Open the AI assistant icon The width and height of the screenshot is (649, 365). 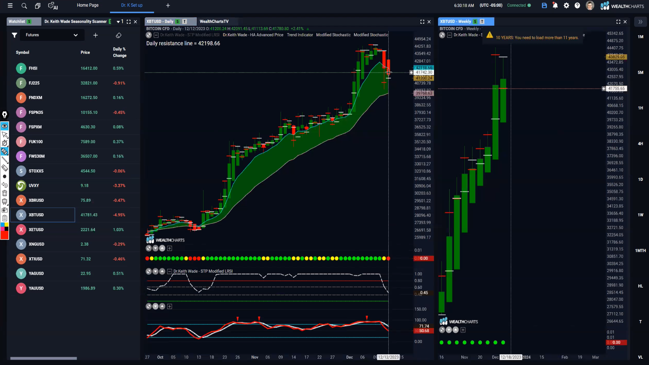[53, 6]
